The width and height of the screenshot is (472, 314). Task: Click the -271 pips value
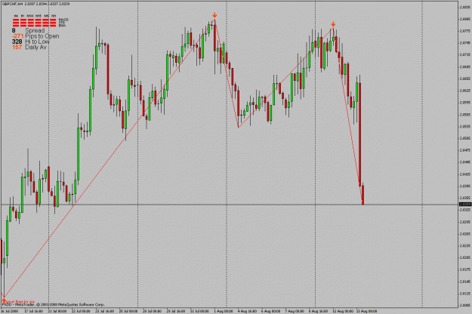tap(18, 36)
